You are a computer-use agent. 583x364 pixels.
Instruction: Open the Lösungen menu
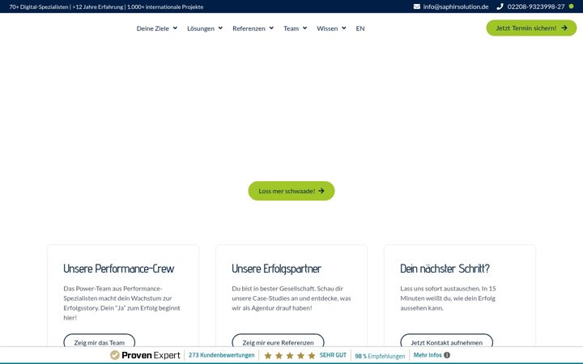click(201, 28)
